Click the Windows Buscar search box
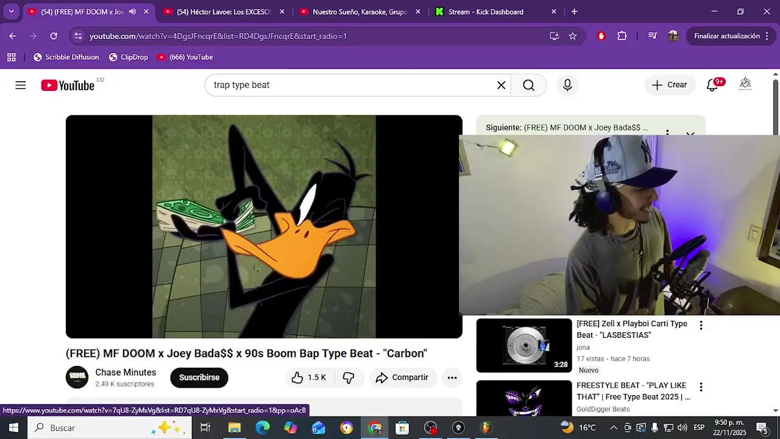The height and width of the screenshot is (439, 780). [x=108, y=427]
